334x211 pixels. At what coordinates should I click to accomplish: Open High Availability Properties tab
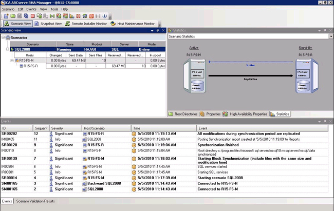click(x=245, y=114)
